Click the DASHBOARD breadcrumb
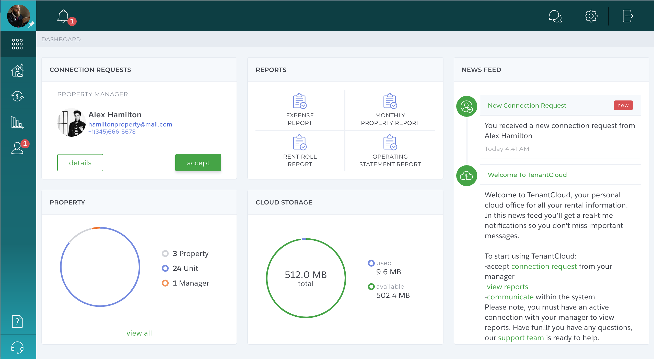Image resolution: width=654 pixels, height=359 pixels. 61,39
